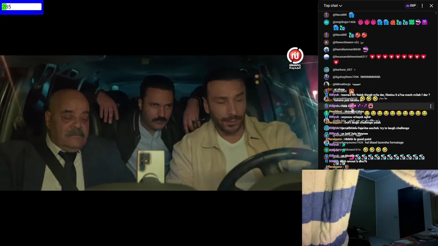The height and width of the screenshot is (246, 438).
Task: Click the webcam overlay thumbnail
Action: pos(370,208)
